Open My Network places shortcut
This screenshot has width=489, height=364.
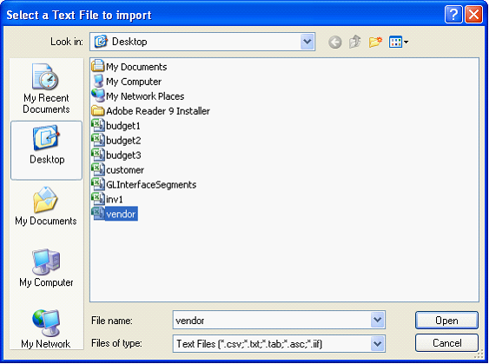point(46,329)
